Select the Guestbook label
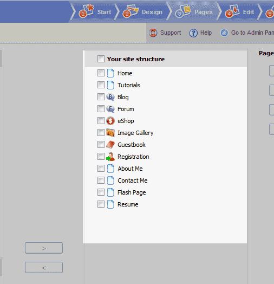 (x=132, y=145)
